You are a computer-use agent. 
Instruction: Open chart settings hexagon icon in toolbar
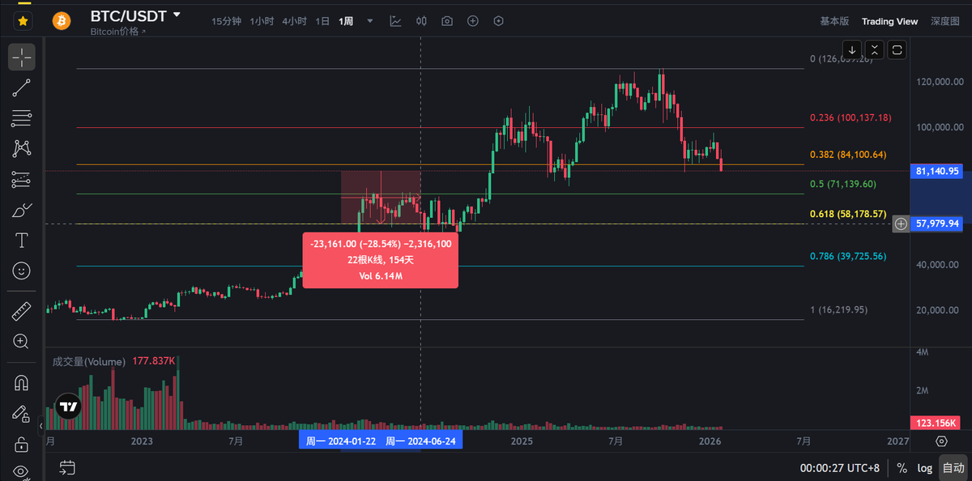click(x=498, y=21)
